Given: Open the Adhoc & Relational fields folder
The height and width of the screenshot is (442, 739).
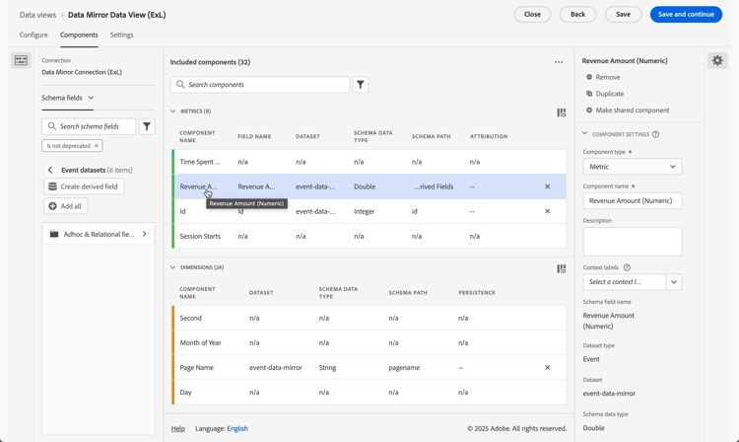Looking at the screenshot, I should pos(99,234).
